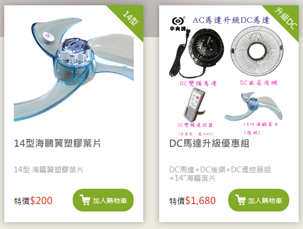Add the 14型海鷗翼塑膠葉片 to the cart
This screenshot has height=229, width=303.
point(103,200)
